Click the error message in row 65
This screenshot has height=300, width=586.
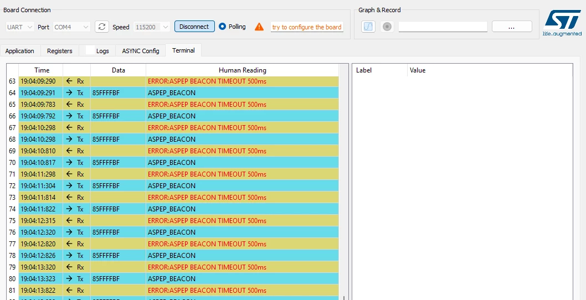[207, 104]
